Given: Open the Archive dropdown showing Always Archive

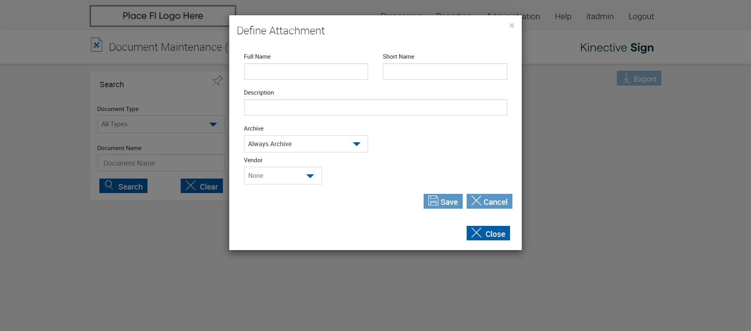Looking at the screenshot, I should [x=306, y=144].
